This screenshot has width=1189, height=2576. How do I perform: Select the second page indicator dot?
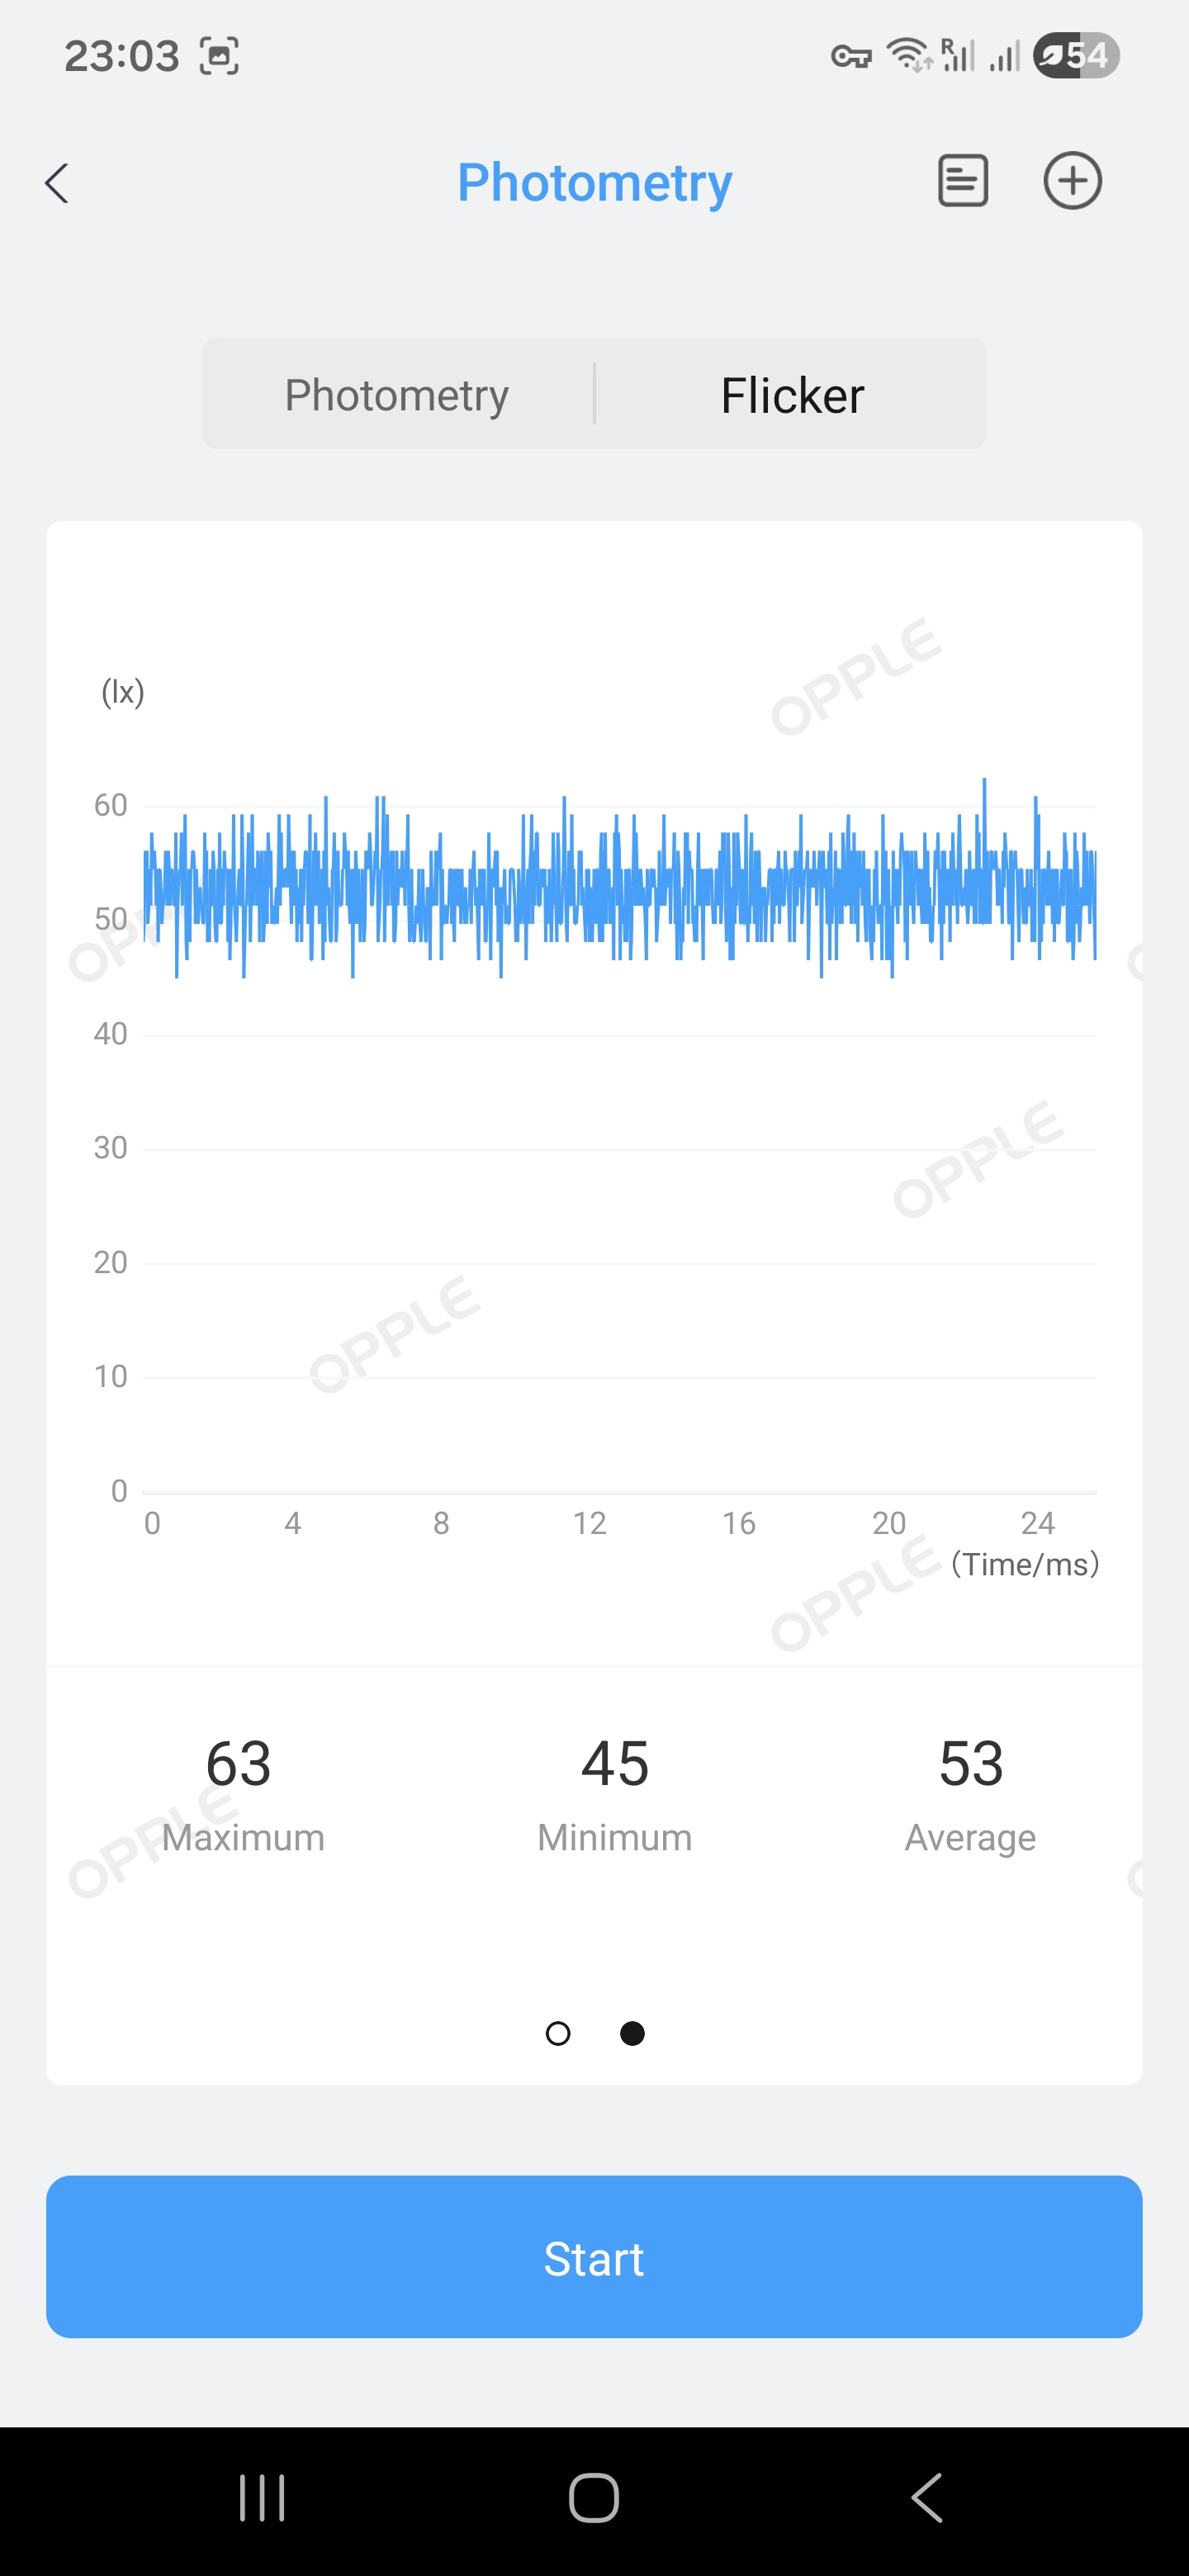click(632, 2033)
